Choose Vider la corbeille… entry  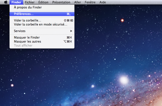point(42,20)
